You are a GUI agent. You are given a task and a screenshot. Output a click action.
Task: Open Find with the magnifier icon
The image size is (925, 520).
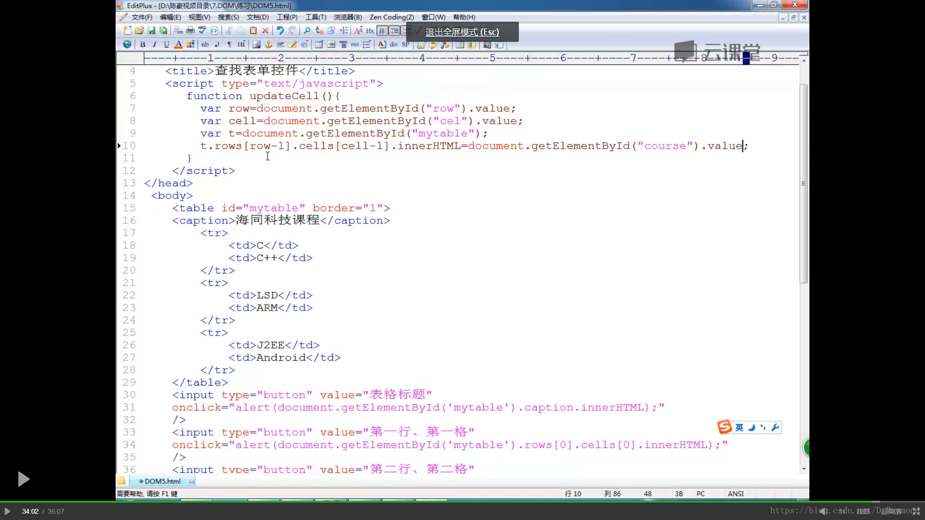pyautogui.click(x=307, y=31)
